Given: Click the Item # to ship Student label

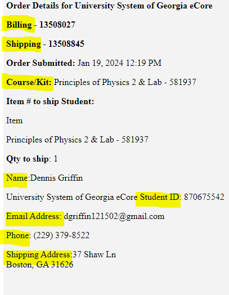Looking at the screenshot, I should coord(50,101).
